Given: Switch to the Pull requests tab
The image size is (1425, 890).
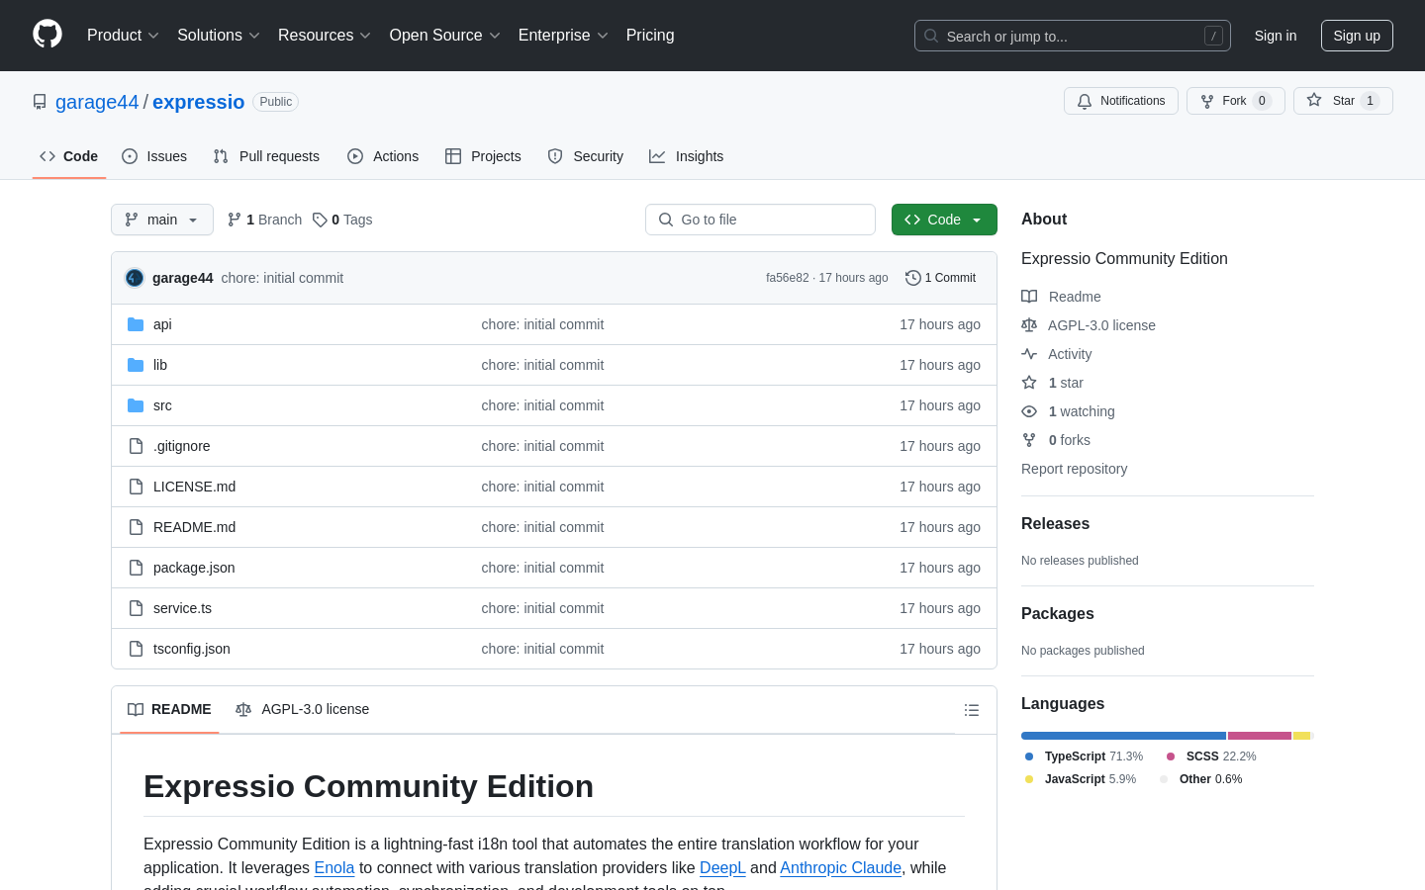Looking at the screenshot, I should click(x=266, y=156).
